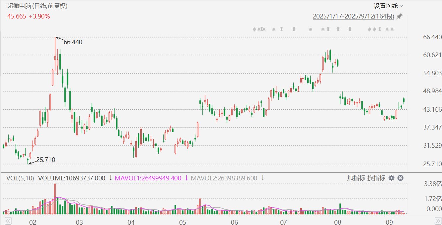
Task: Click the 48.984 price axis label
Action: [432, 91]
